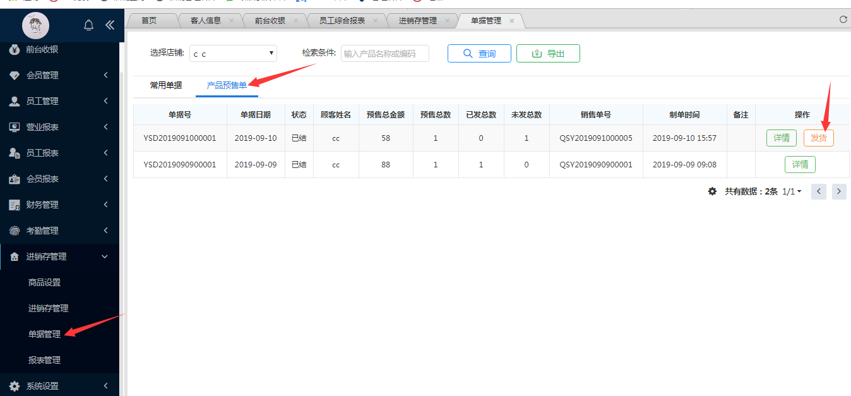Click the user avatar picture
Viewport: 851px width, 396px height.
coord(35,25)
